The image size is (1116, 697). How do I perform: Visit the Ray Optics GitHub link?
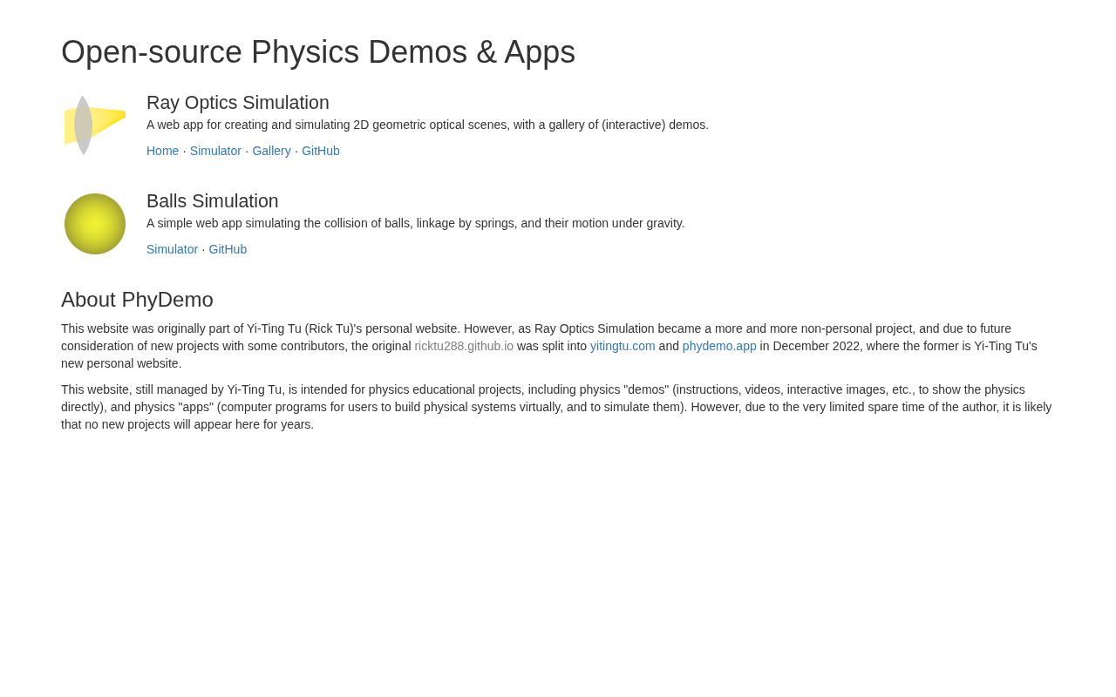(321, 151)
